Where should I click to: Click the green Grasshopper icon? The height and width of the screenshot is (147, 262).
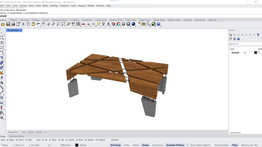click(154, 24)
